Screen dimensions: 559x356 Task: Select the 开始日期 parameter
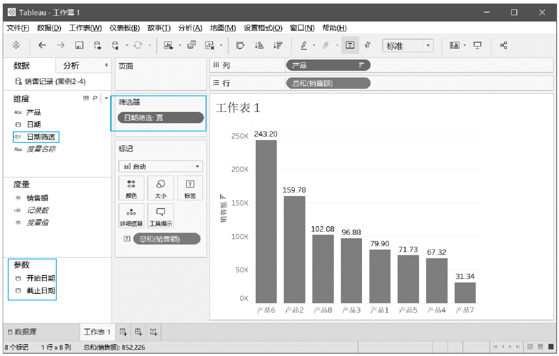point(40,278)
